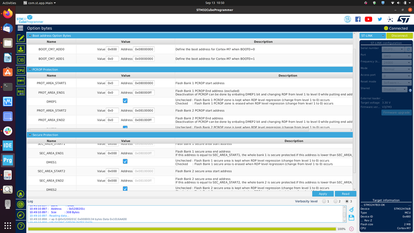This screenshot has height=233, width=414.
Task: Set verbosity level to 3
Action: (347, 201)
